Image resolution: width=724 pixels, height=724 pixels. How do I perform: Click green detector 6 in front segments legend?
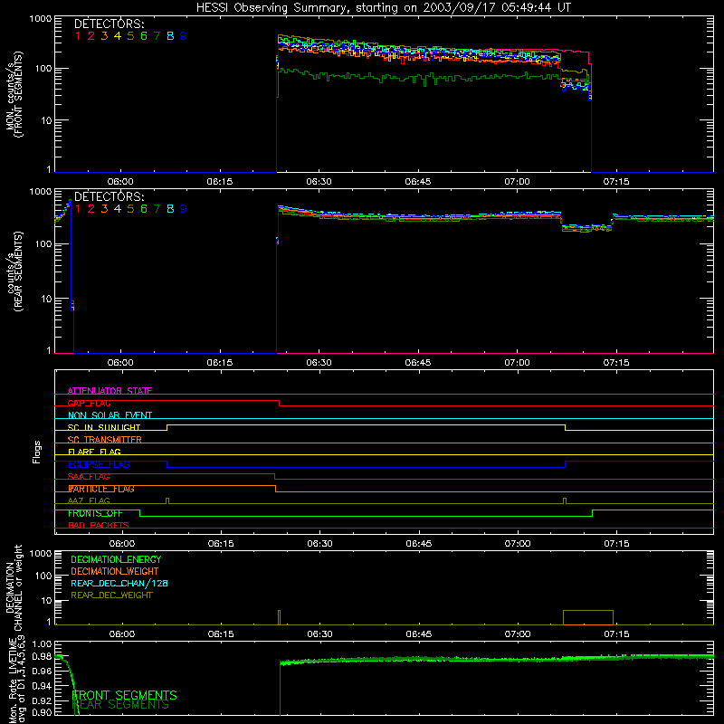click(144, 36)
